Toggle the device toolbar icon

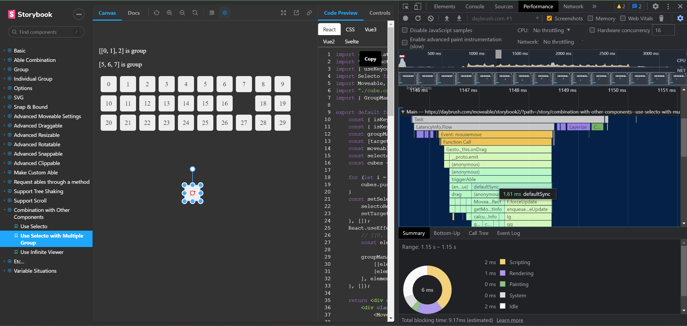point(418,6)
